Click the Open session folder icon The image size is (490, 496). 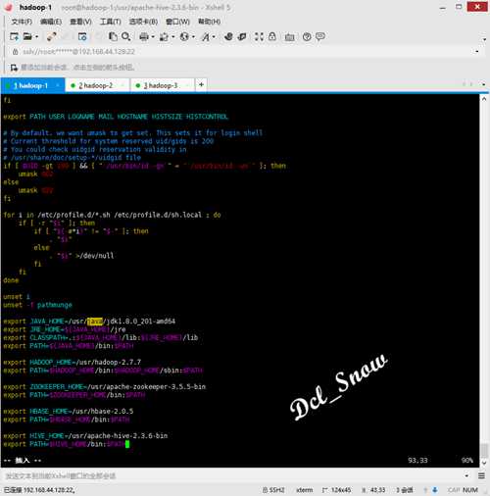[x=27, y=37]
